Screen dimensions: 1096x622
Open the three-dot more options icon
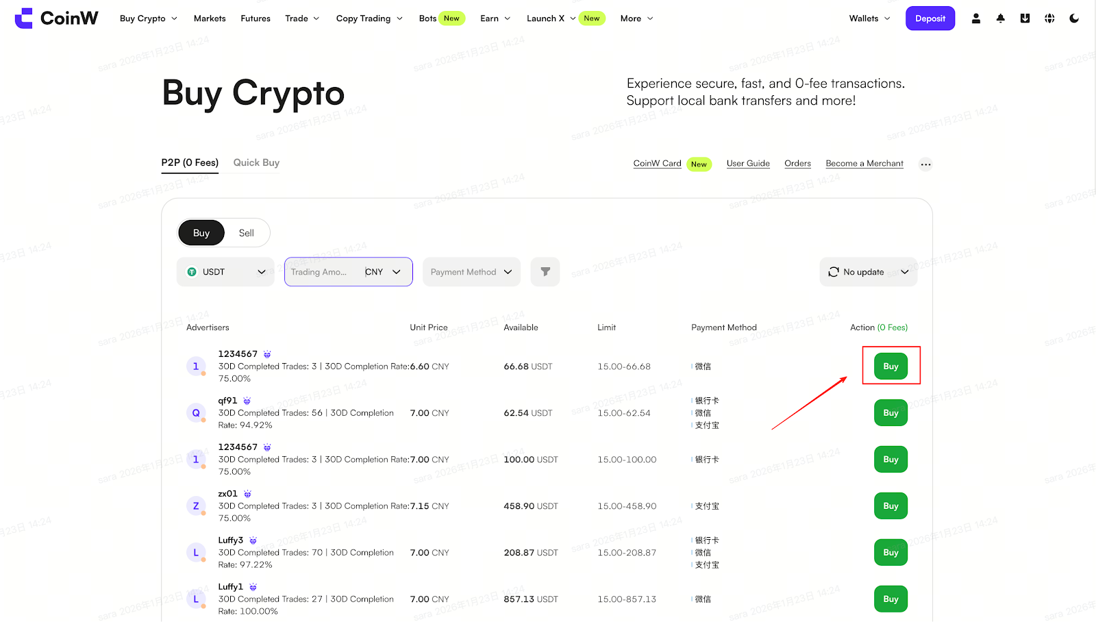click(x=925, y=164)
